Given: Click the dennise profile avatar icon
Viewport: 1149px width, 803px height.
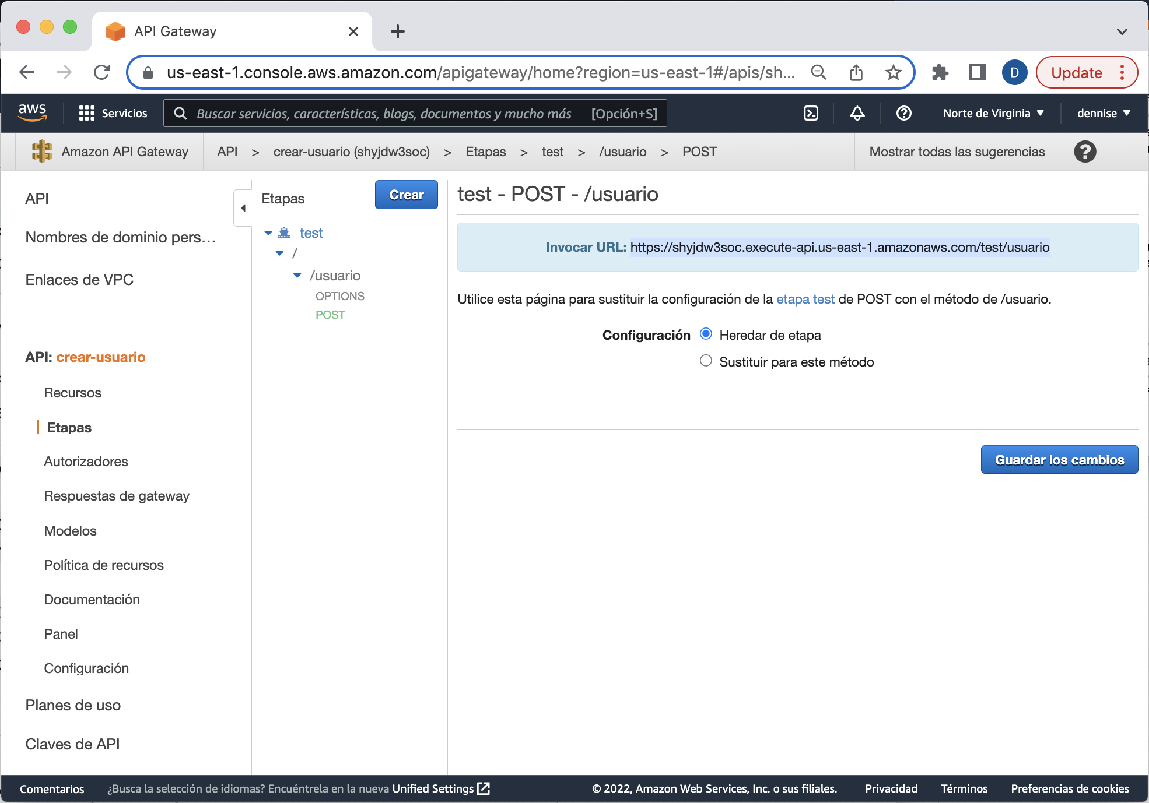Looking at the screenshot, I should tap(1015, 72).
